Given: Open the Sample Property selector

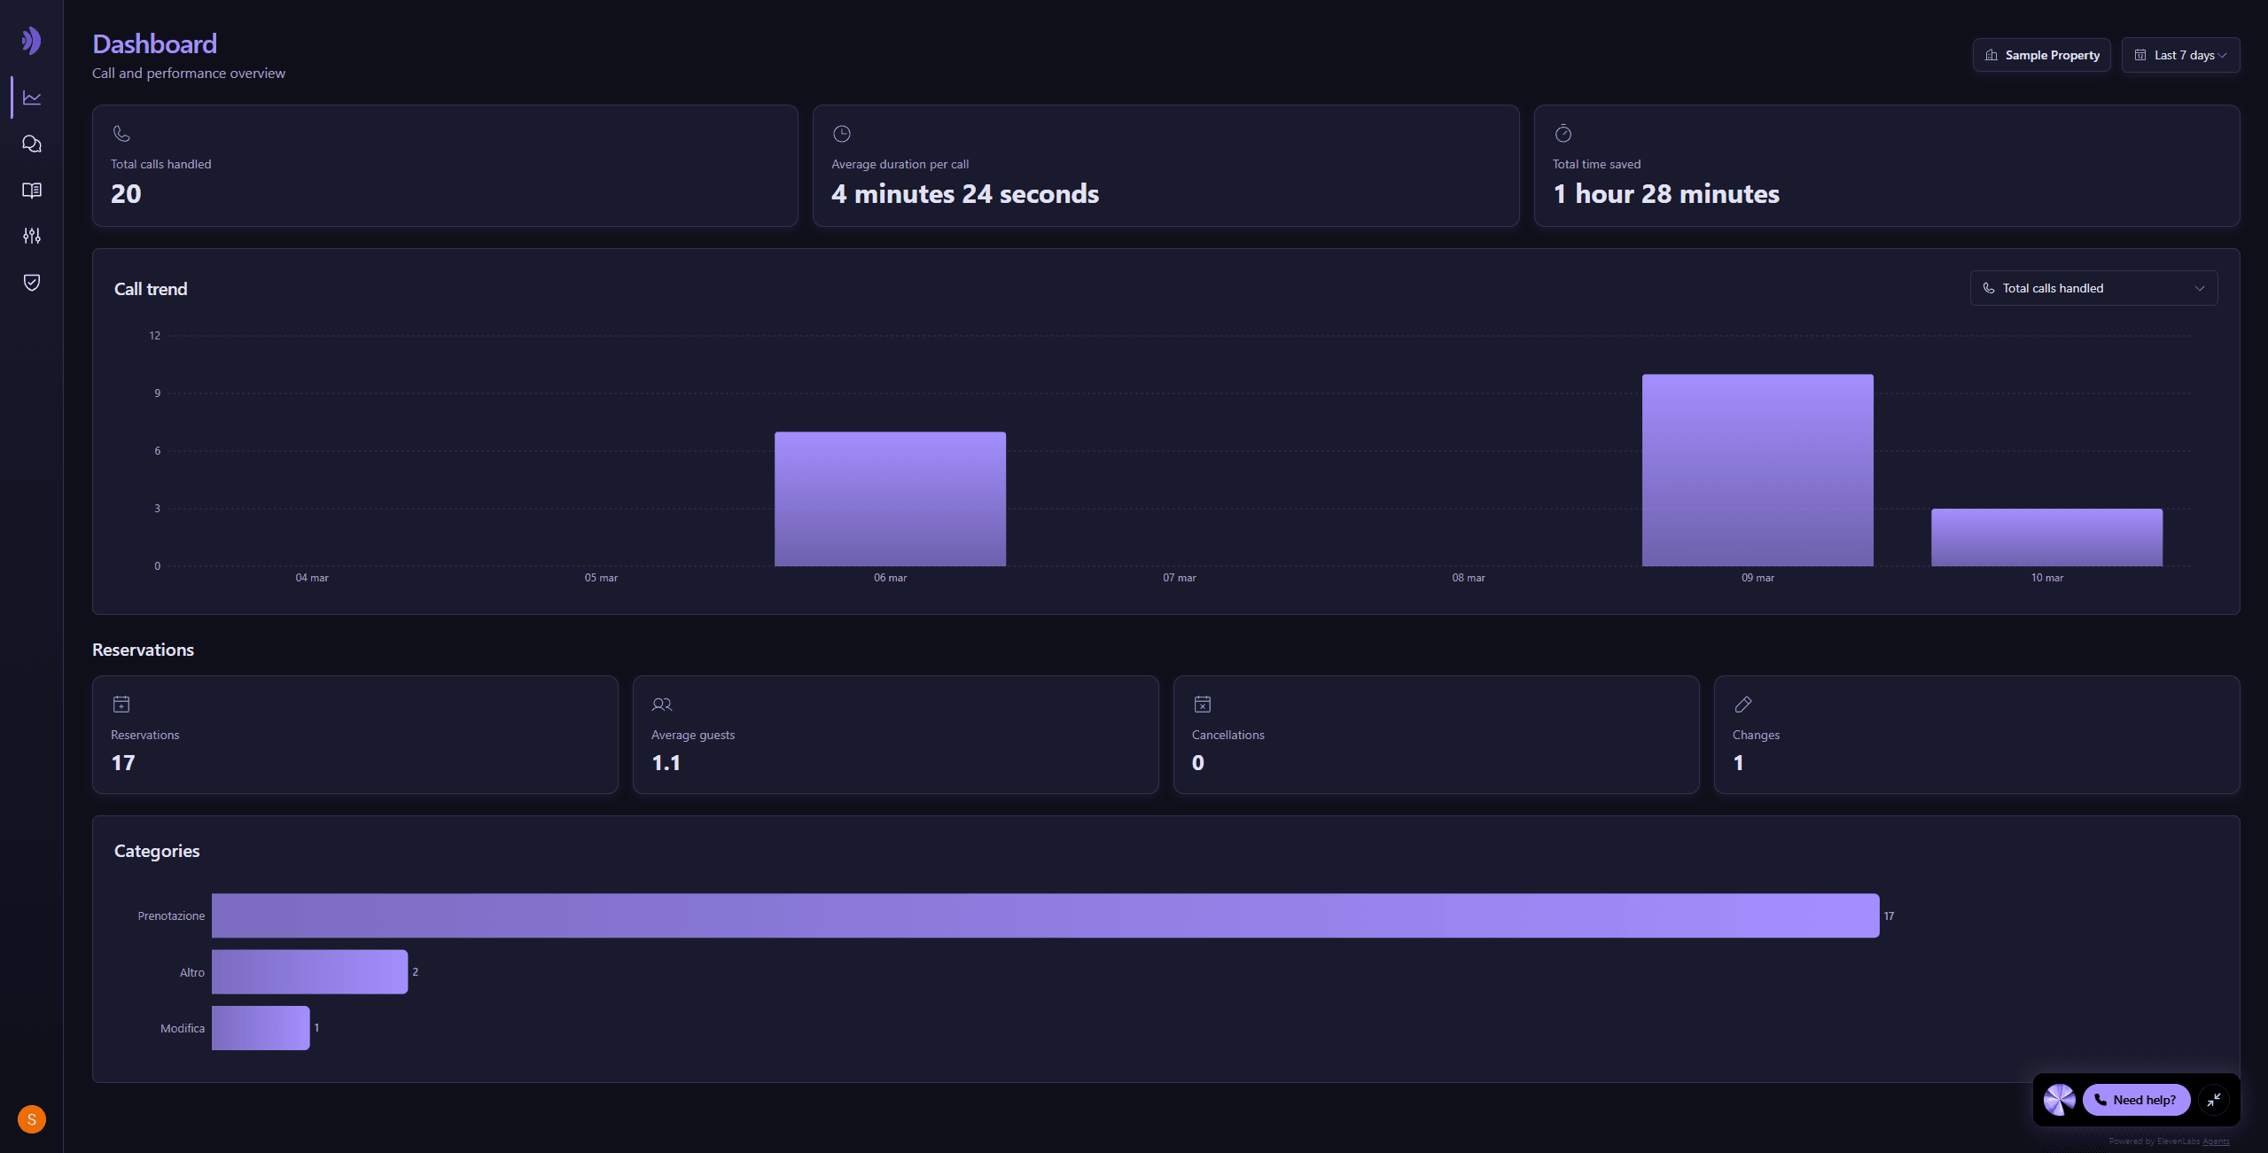Looking at the screenshot, I should pyautogui.click(x=2041, y=55).
